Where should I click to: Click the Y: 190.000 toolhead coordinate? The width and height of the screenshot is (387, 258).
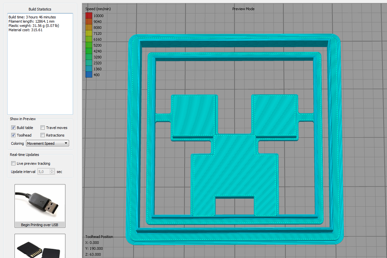94,248
